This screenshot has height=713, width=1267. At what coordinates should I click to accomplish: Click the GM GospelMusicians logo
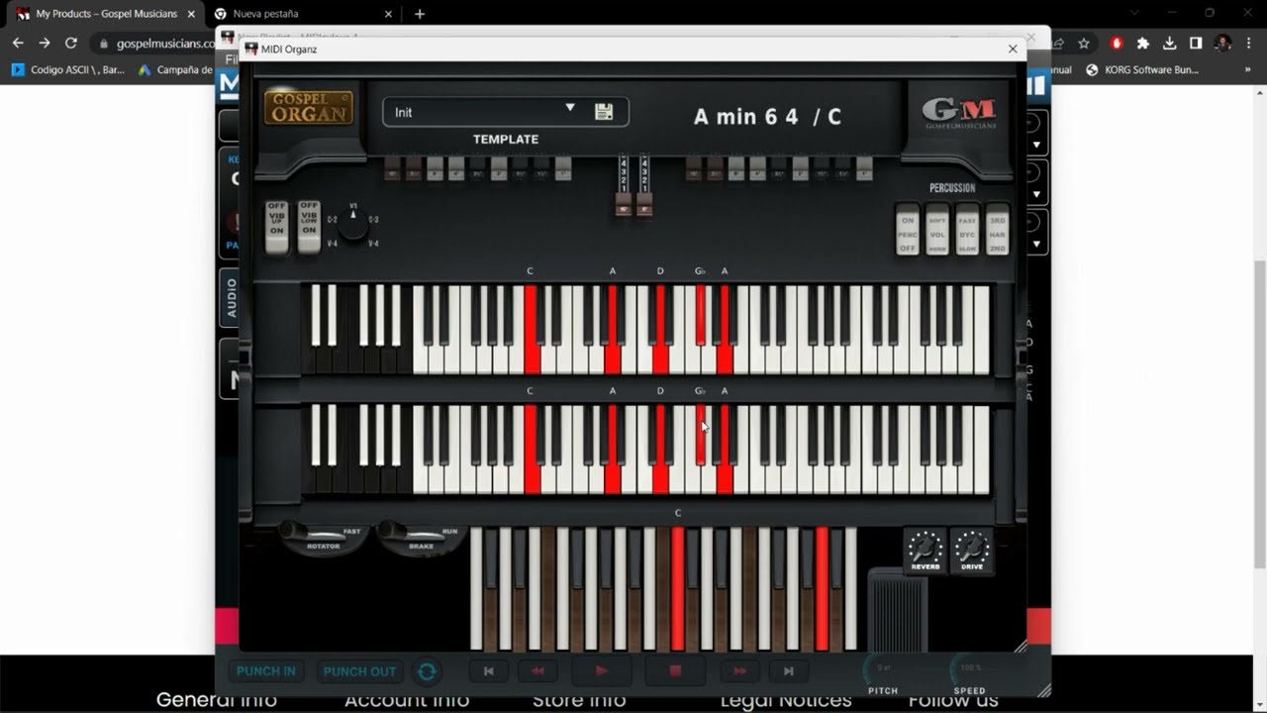958,113
